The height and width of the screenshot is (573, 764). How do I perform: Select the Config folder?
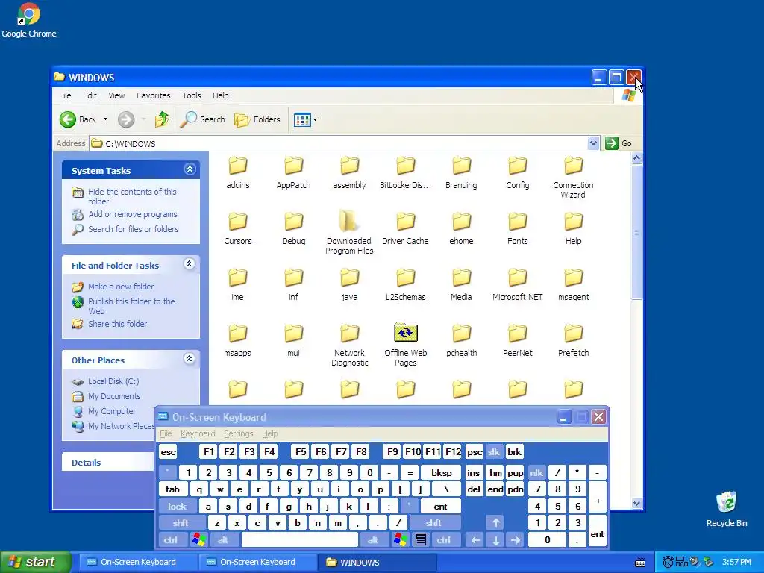pyautogui.click(x=518, y=172)
